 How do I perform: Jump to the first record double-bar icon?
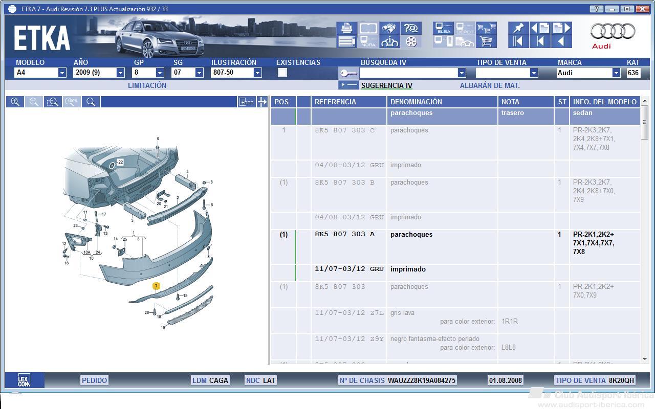(518, 42)
